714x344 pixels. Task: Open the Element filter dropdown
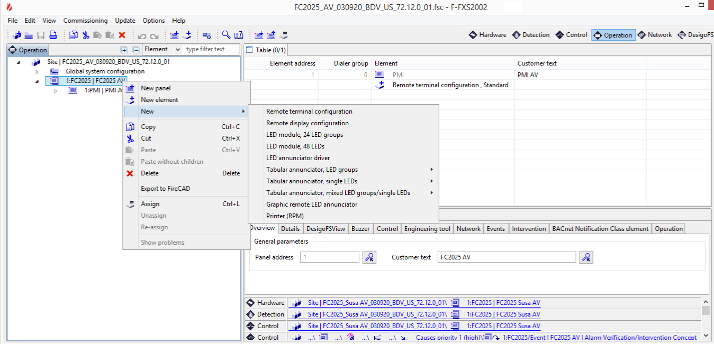pyautogui.click(x=177, y=50)
